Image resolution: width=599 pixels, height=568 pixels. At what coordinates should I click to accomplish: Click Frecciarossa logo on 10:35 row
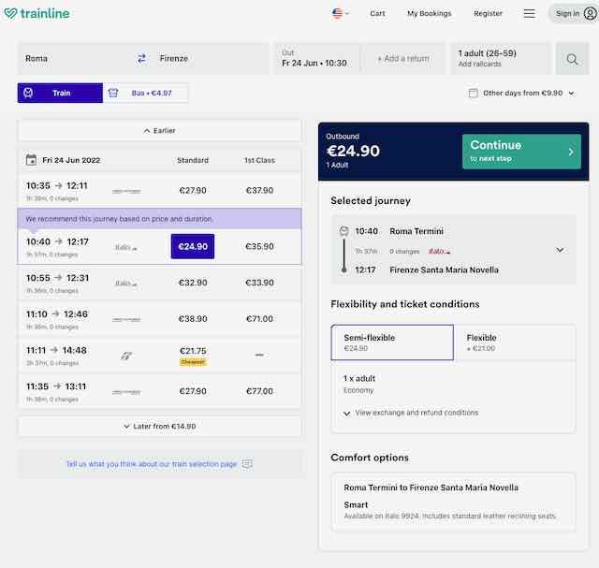point(126,191)
